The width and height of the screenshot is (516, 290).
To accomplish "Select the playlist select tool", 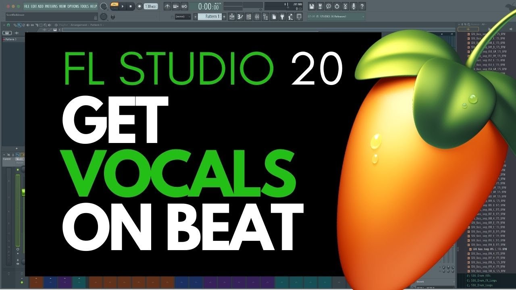I will point(41,25).
